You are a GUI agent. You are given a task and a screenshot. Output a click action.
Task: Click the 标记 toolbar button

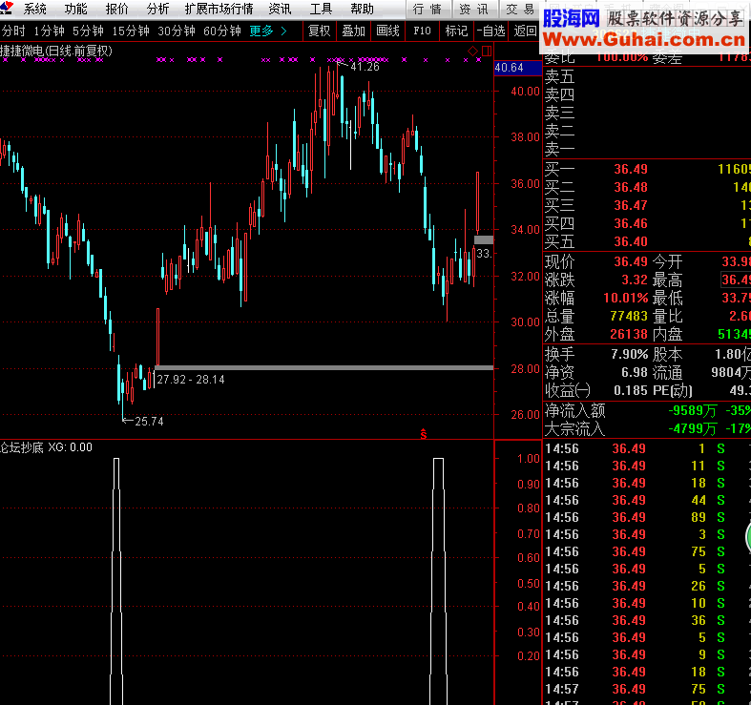click(456, 31)
